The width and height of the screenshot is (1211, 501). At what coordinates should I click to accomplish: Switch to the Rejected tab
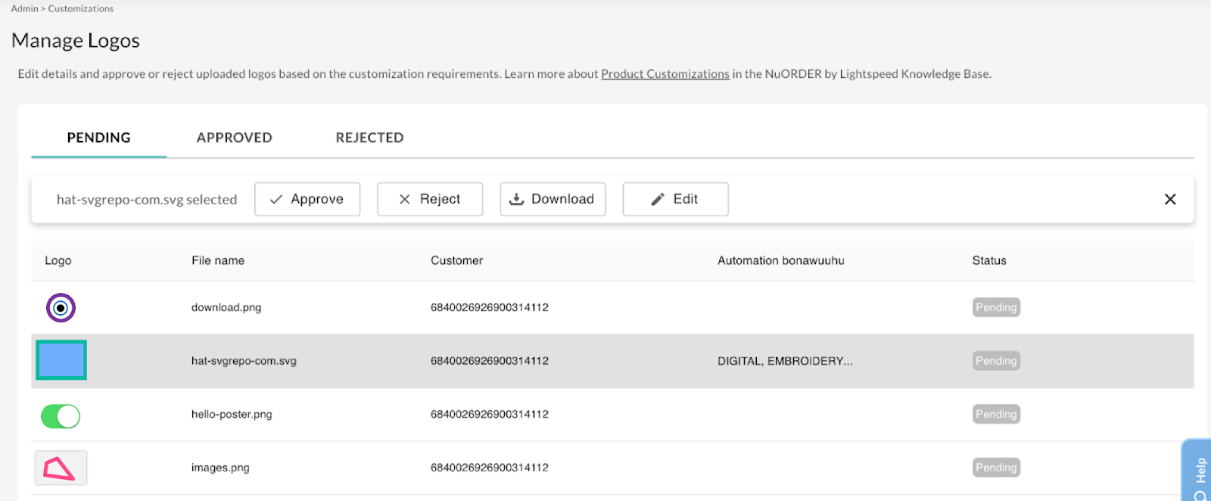369,138
